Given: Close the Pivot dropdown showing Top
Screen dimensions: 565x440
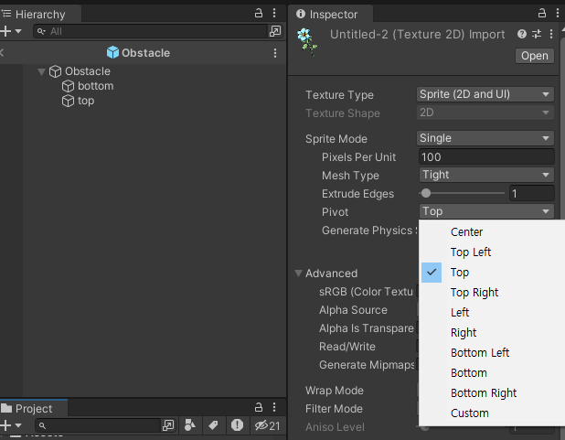Looking at the screenshot, I should coord(486,211).
